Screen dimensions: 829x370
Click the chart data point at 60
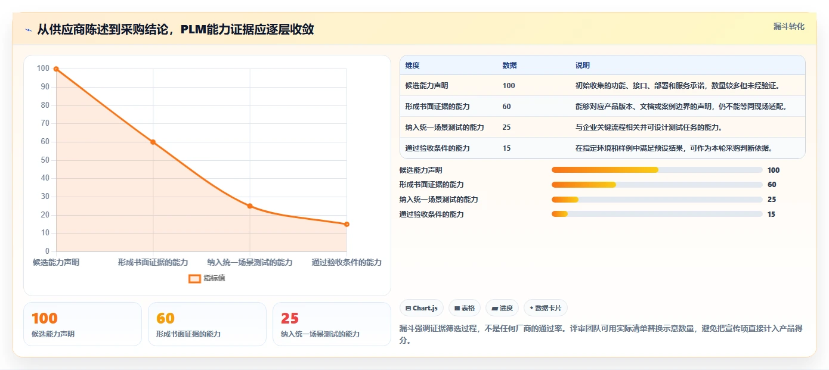pyautogui.click(x=153, y=142)
